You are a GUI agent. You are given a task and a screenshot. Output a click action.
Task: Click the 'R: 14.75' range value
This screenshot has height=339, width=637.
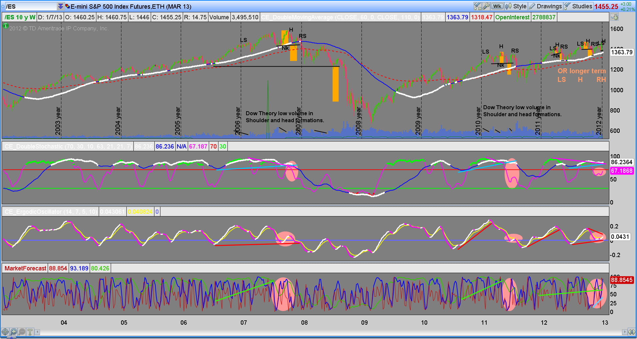coord(195,17)
